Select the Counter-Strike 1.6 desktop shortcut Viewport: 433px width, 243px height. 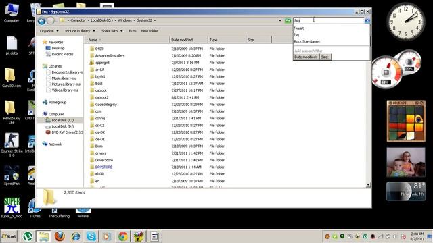pos(12,145)
